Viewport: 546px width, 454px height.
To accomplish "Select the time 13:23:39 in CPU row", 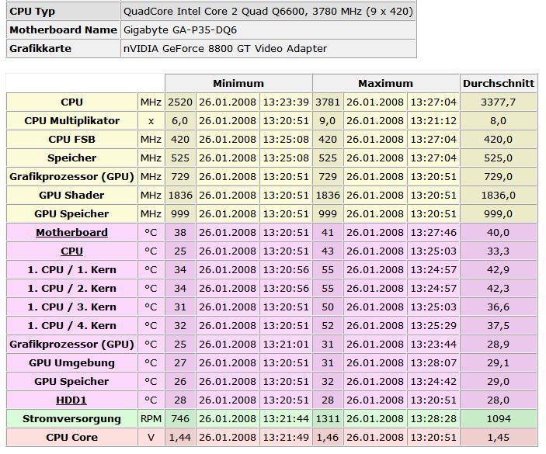I will point(286,102).
